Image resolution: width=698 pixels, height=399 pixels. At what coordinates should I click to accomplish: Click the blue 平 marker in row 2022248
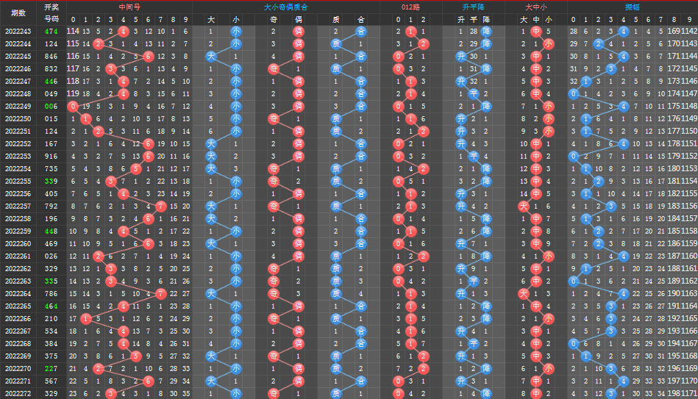(474, 94)
